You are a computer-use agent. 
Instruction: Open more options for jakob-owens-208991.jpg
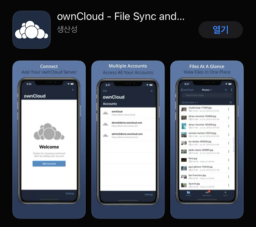click(x=229, y=151)
